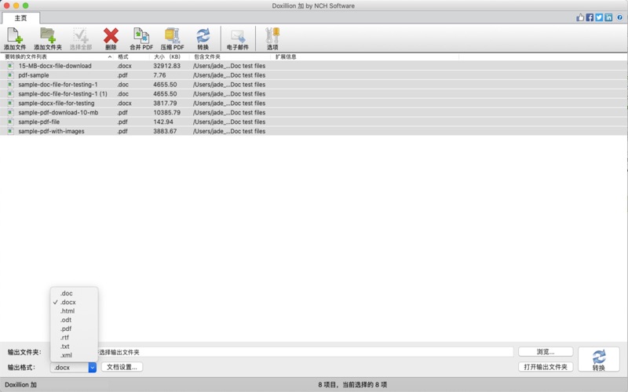
Task: Select file row sample-pdf-file
Action: tap(313, 122)
